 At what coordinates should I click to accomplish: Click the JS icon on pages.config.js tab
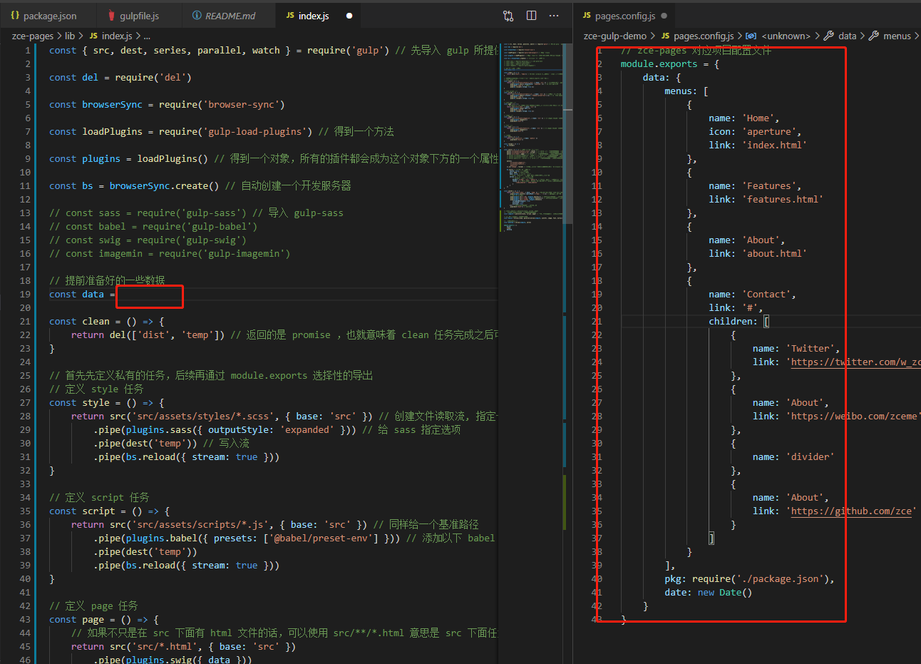pyautogui.click(x=587, y=16)
